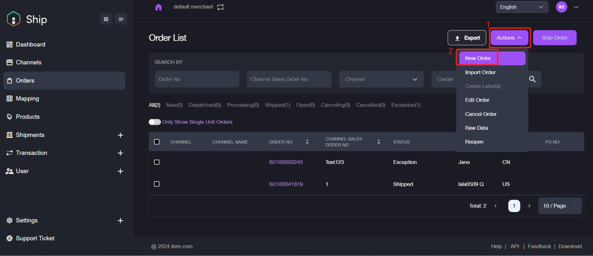Image resolution: width=593 pixels, height=256 pixels.
Task: Sort by Order No column arrows
Action: click(307, 142)
